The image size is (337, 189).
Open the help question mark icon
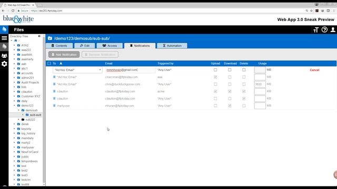(324, 29)
